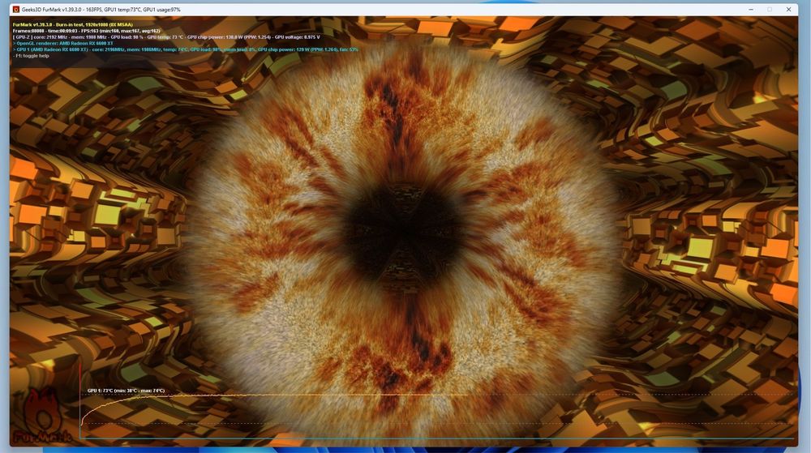This screenshot has height=453, width=811.
Task: Minimize the FurMark window
Action: (750, 9)
